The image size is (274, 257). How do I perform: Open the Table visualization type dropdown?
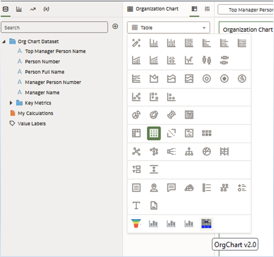(x=169, y=28)
